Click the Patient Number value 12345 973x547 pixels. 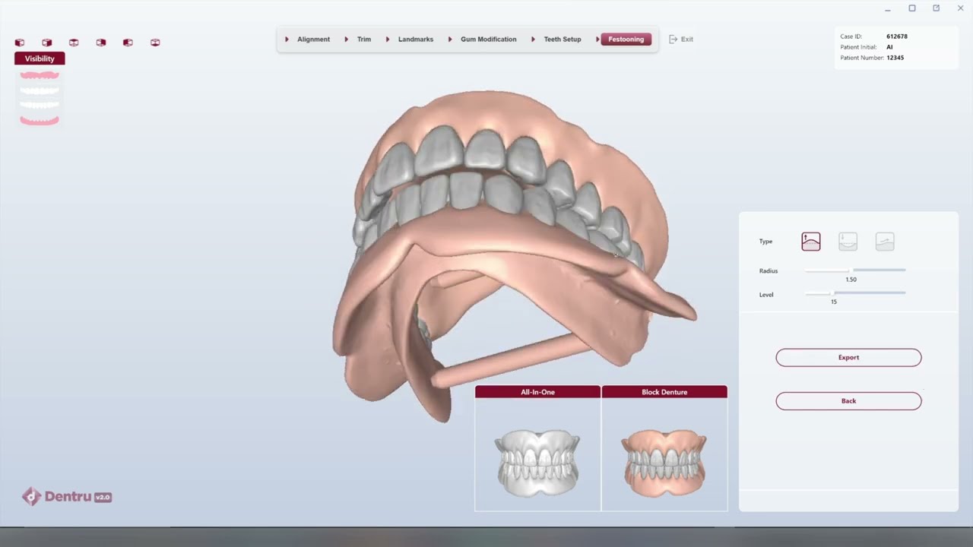(895, 58)
